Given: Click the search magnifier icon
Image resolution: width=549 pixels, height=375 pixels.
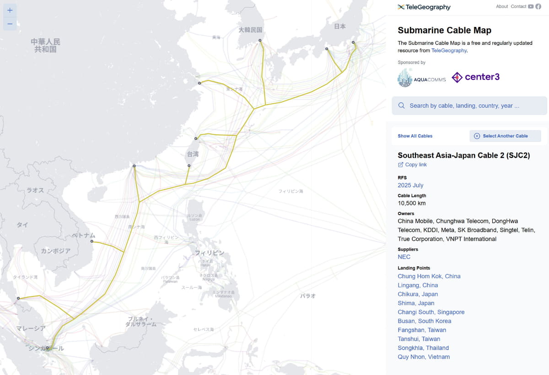Looking at the screenshot, I should (x=402, y=106).
